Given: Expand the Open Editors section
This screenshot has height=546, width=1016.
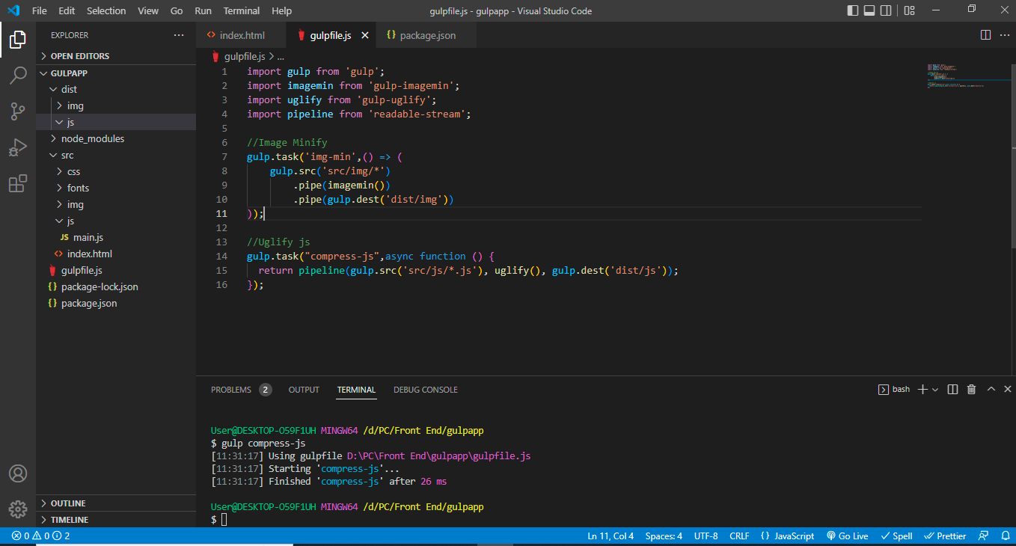Looking at the screenshot, I should (116, 56).
